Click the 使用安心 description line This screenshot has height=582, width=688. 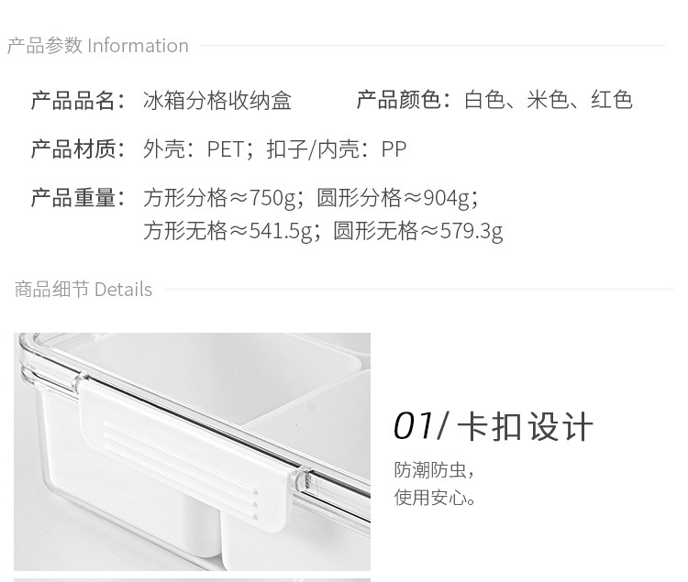coord(435,498)
